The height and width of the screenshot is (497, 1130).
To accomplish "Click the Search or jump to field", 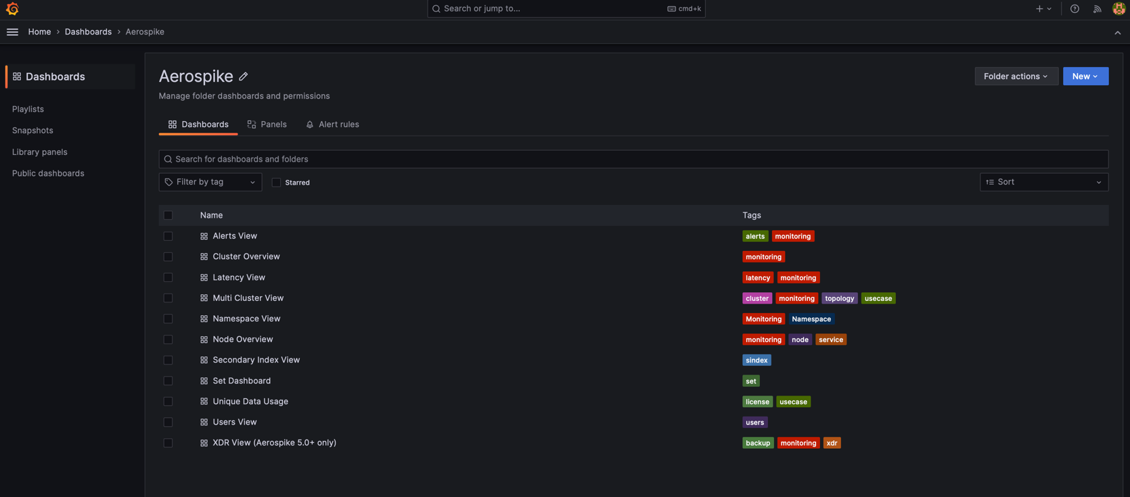I will (x=566, y=9).
